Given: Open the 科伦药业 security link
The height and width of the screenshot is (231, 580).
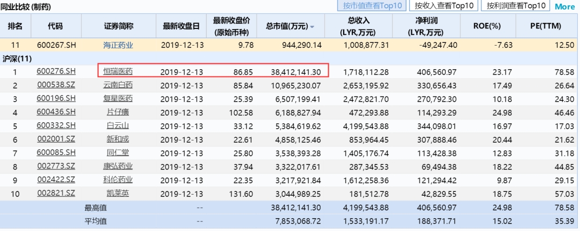Looking at the screenshot, I should (x=118, y=180).
